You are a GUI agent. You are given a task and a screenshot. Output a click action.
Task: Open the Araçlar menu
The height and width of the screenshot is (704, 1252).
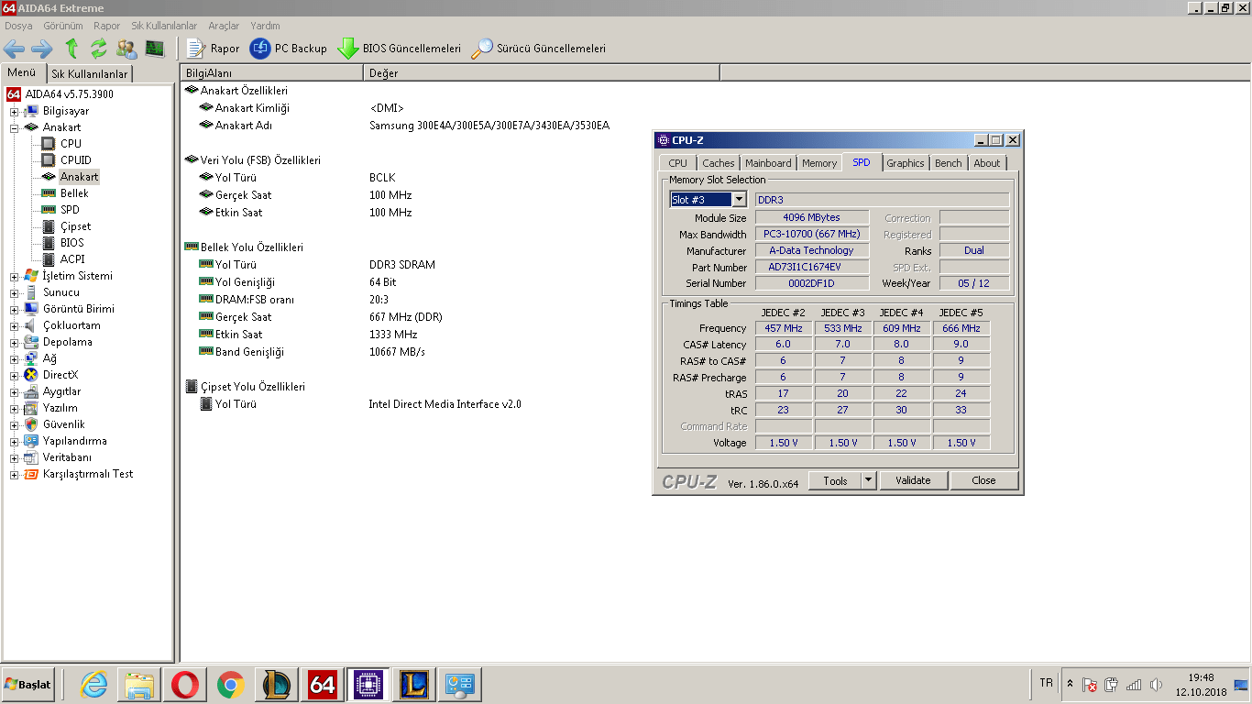point(224,26)
